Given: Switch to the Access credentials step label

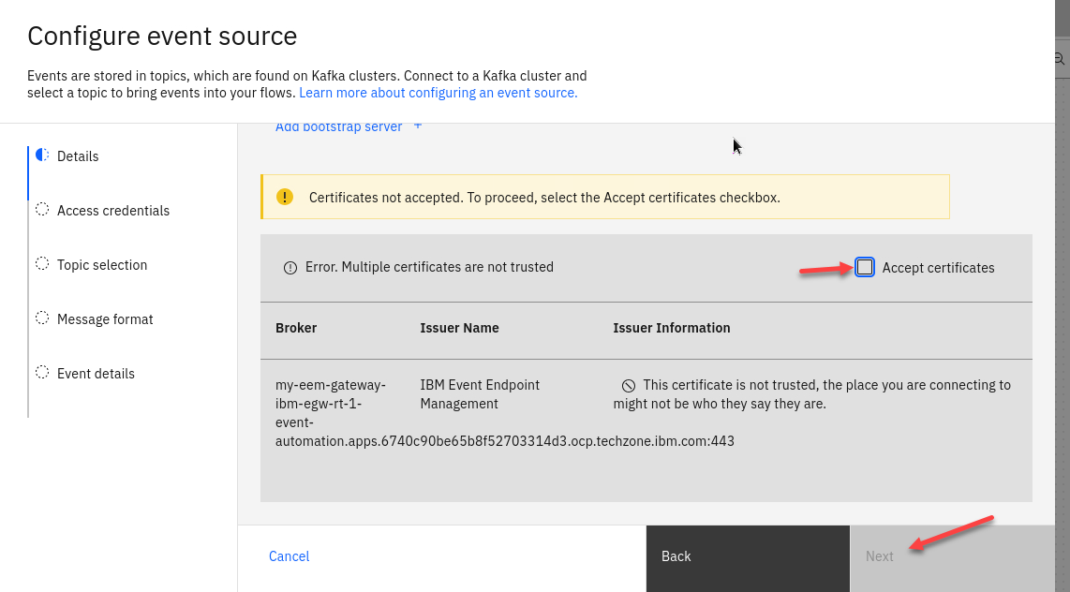Looking at the screenshot, I should click(x=113, y=211).
